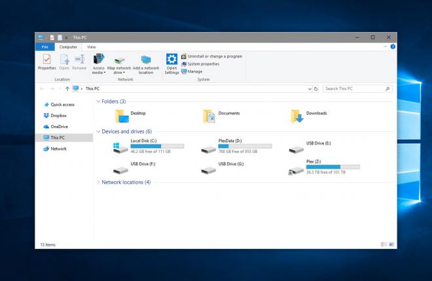Expand the Network locations (4) section

pos(98,182)
